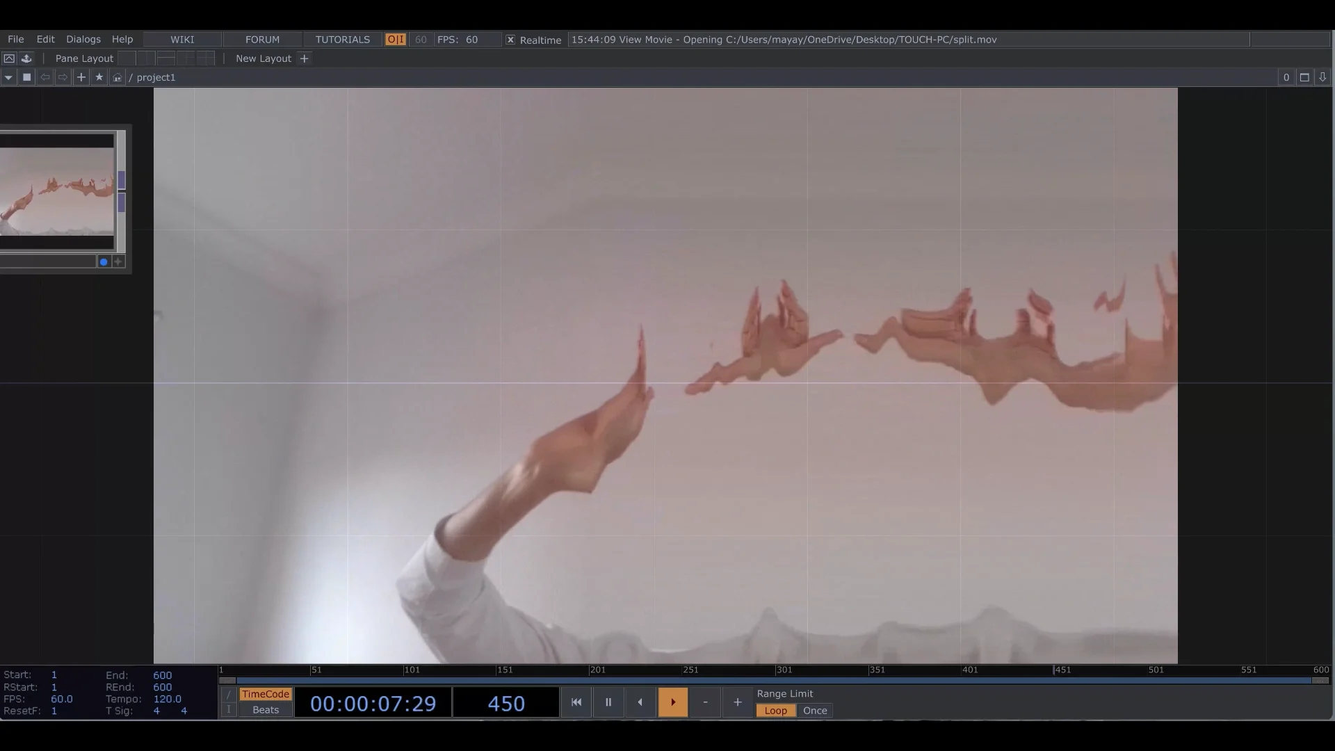This screenshot has width=1335, height=751.
Task: Choose the four-pane grid layout preset
Action: point(205,58)
